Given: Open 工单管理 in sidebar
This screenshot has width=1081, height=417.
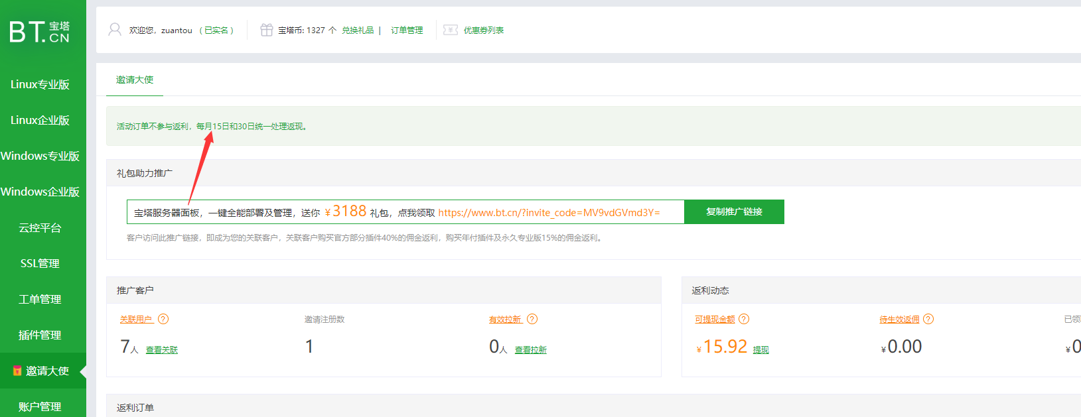Looking at the screenshot, I should [40, 299].
